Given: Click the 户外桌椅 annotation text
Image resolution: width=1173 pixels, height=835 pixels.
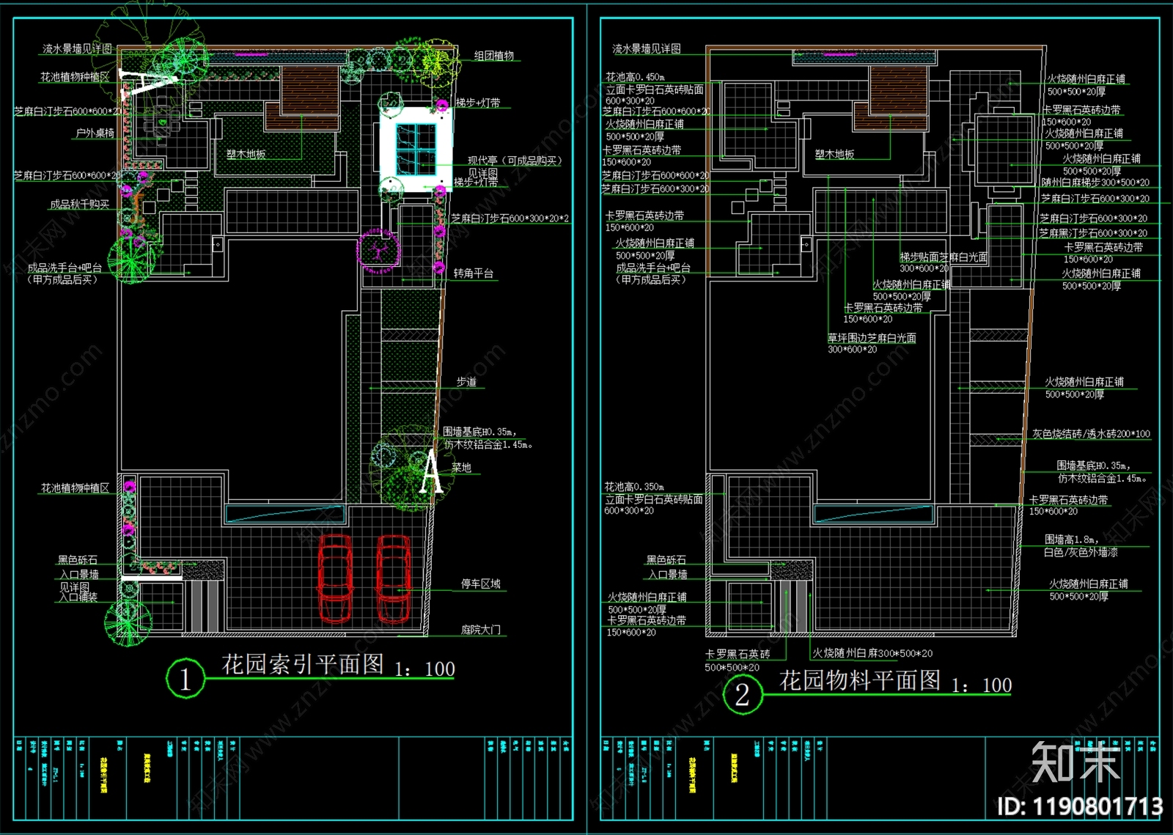Looking at the screenshot, I should (95, 133).
